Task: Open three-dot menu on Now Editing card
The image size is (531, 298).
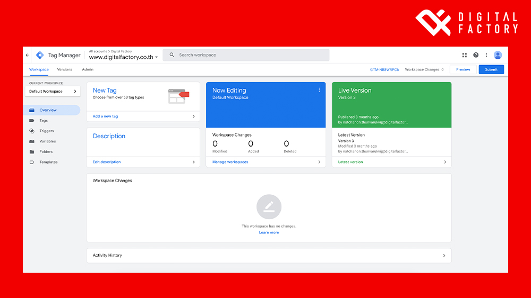Action: coord(319,90)
